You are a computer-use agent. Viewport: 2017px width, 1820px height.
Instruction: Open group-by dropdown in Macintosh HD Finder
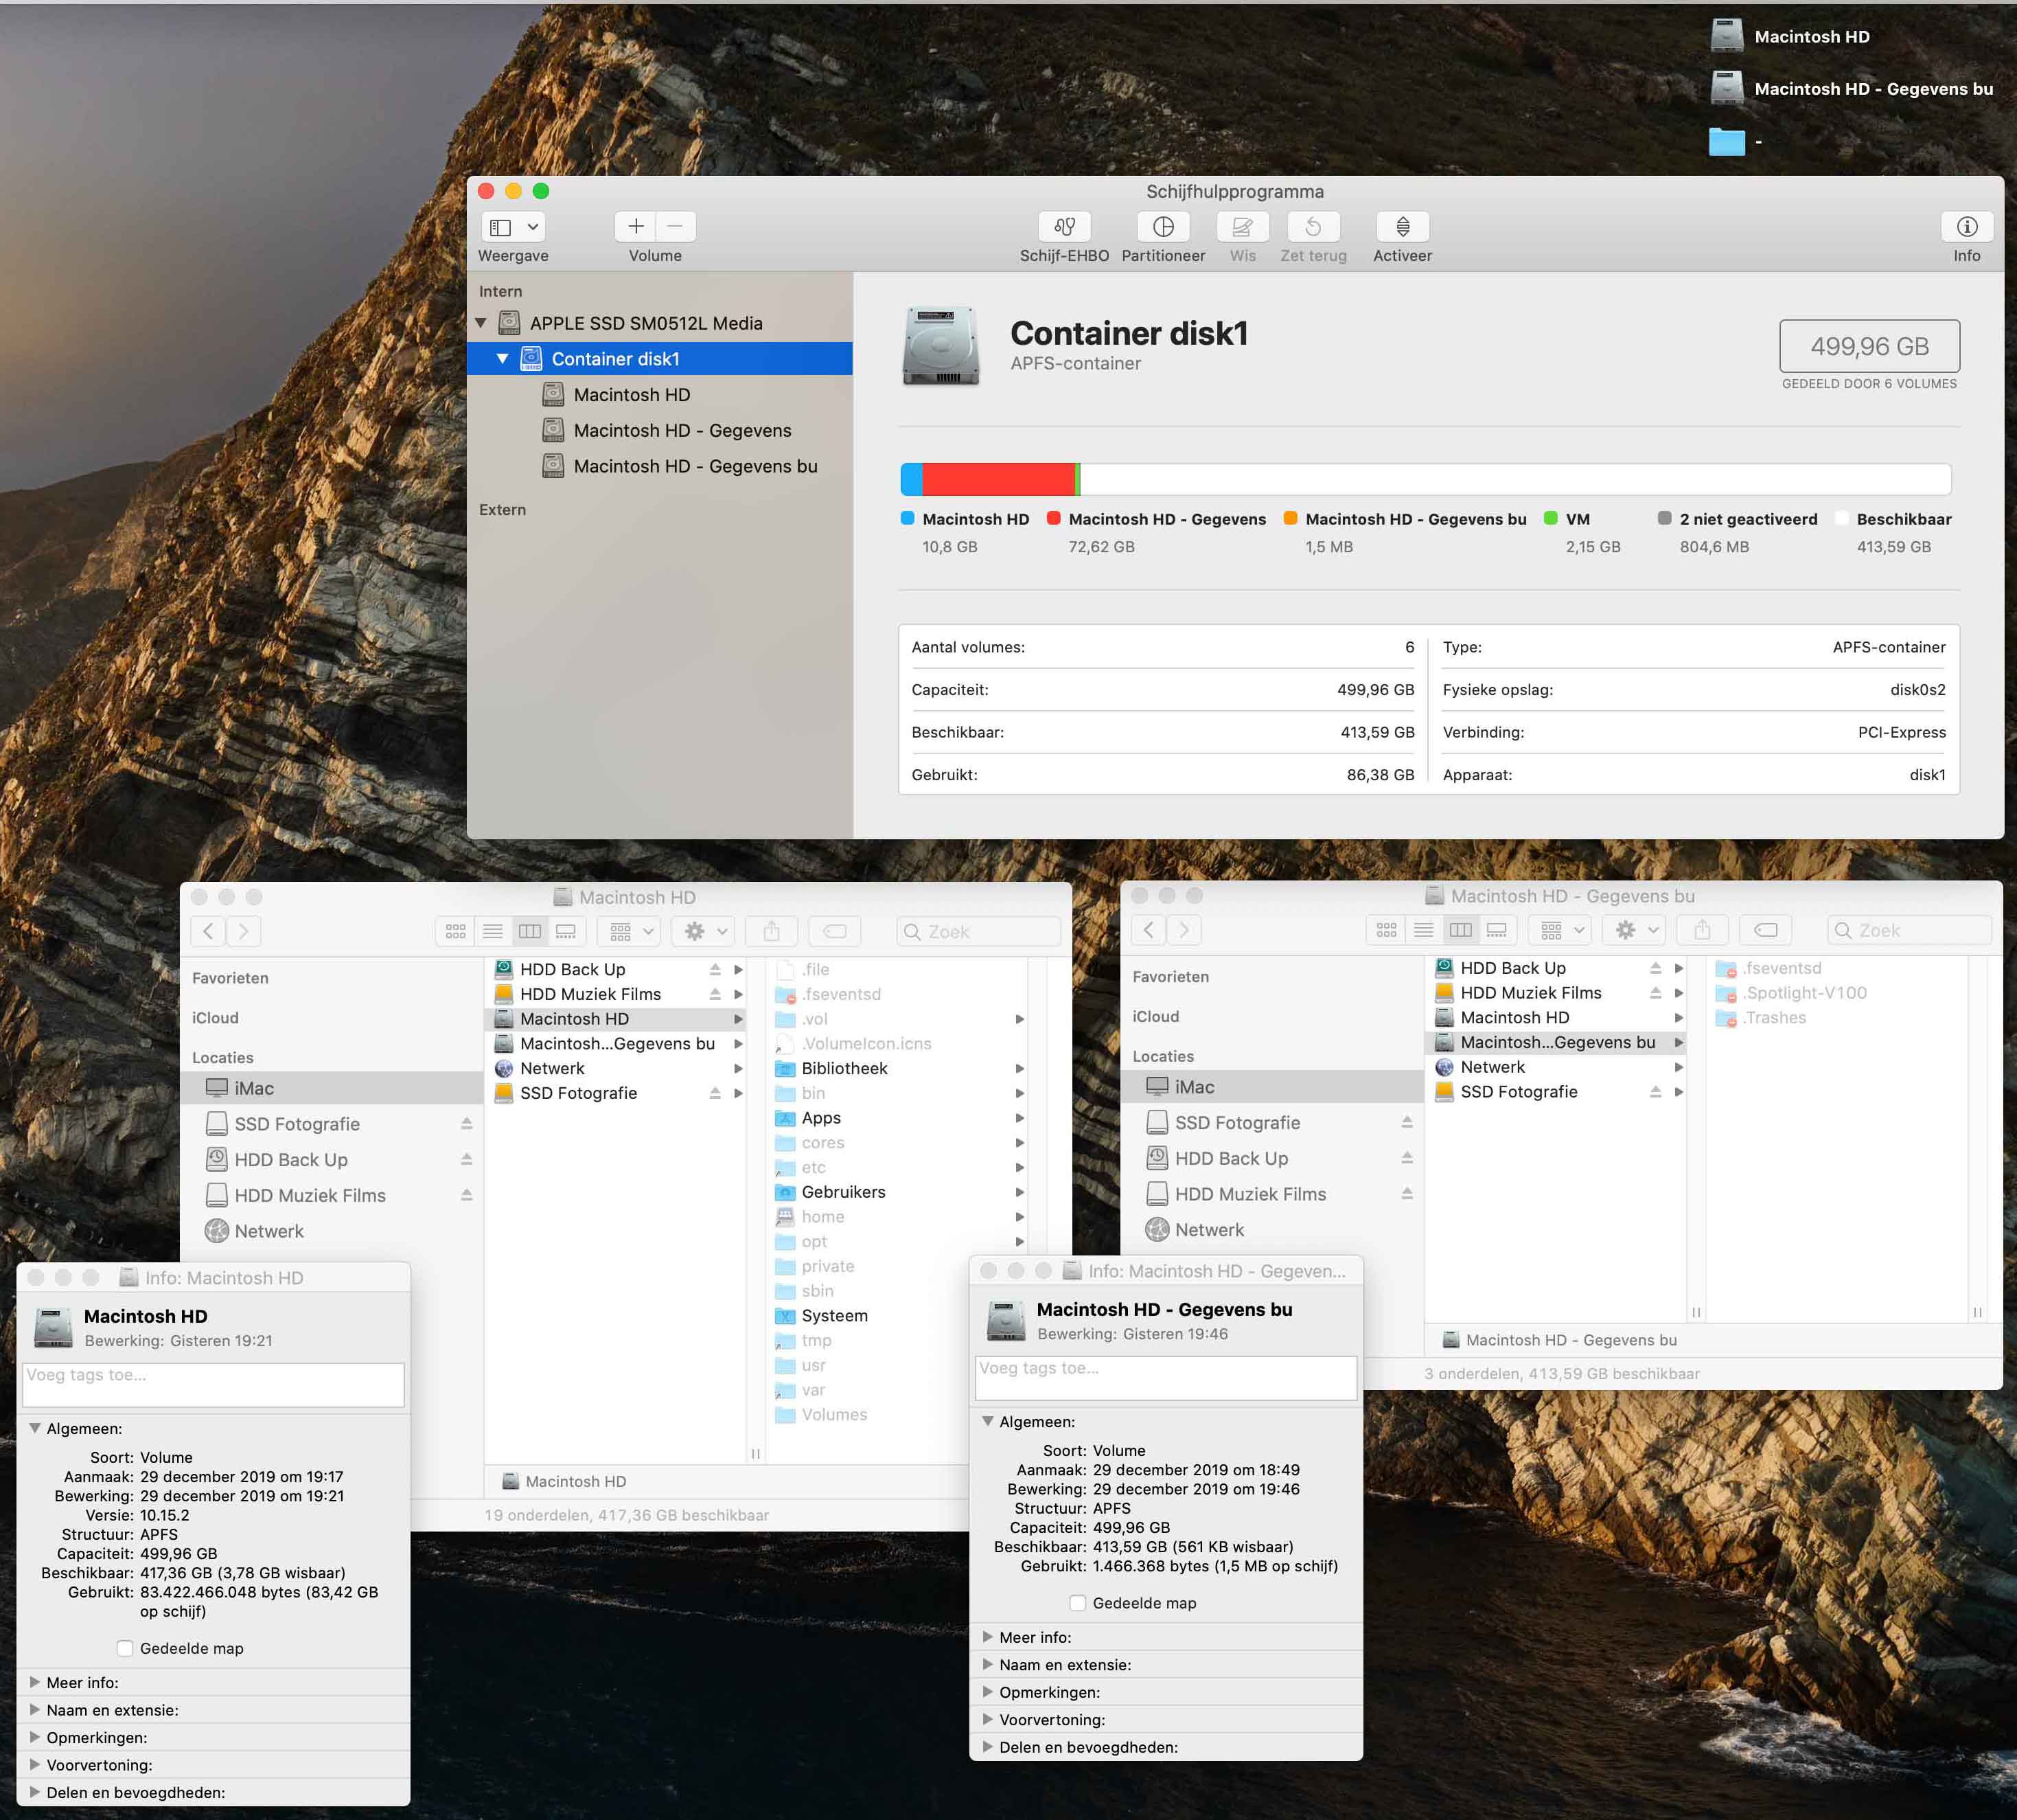point(630,932)
